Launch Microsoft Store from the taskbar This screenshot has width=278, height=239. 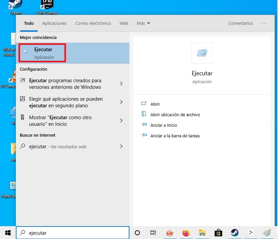click(218, 233)
